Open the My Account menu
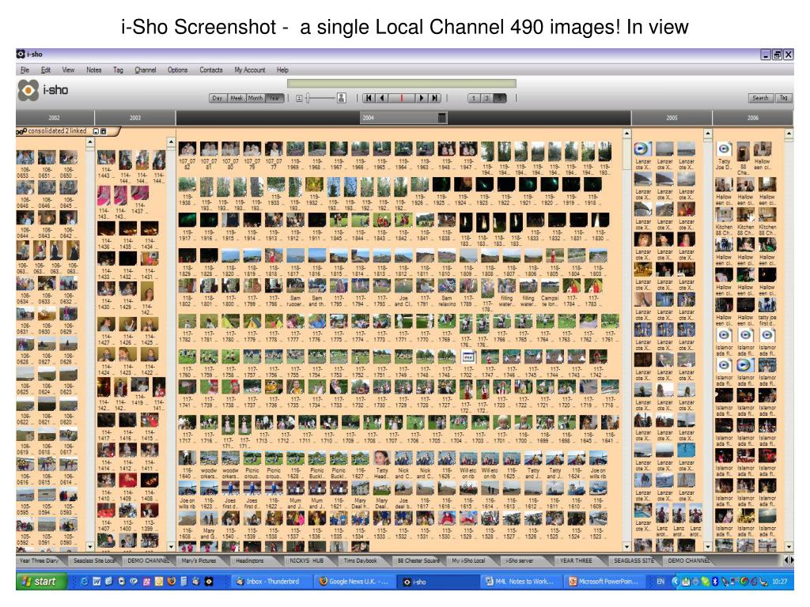The width and height of the screenshot is (810, 607). [249, 70]
